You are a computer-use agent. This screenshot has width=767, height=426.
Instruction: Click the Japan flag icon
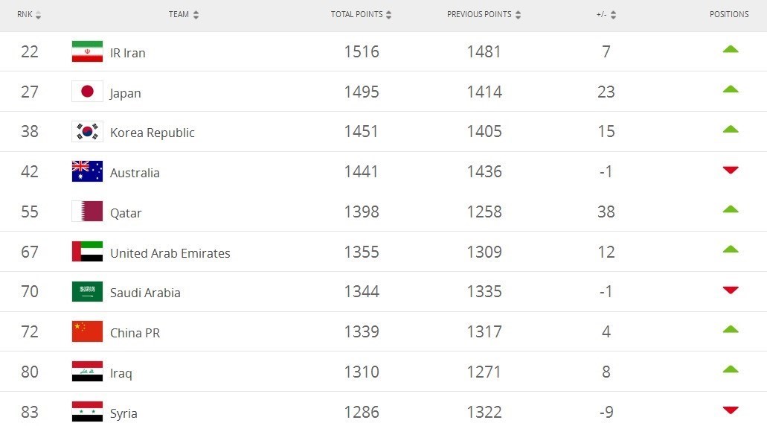[87, 92]
